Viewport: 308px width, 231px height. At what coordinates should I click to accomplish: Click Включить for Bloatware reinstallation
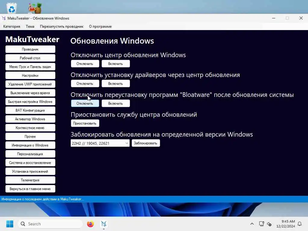click(x=116, y=103)
